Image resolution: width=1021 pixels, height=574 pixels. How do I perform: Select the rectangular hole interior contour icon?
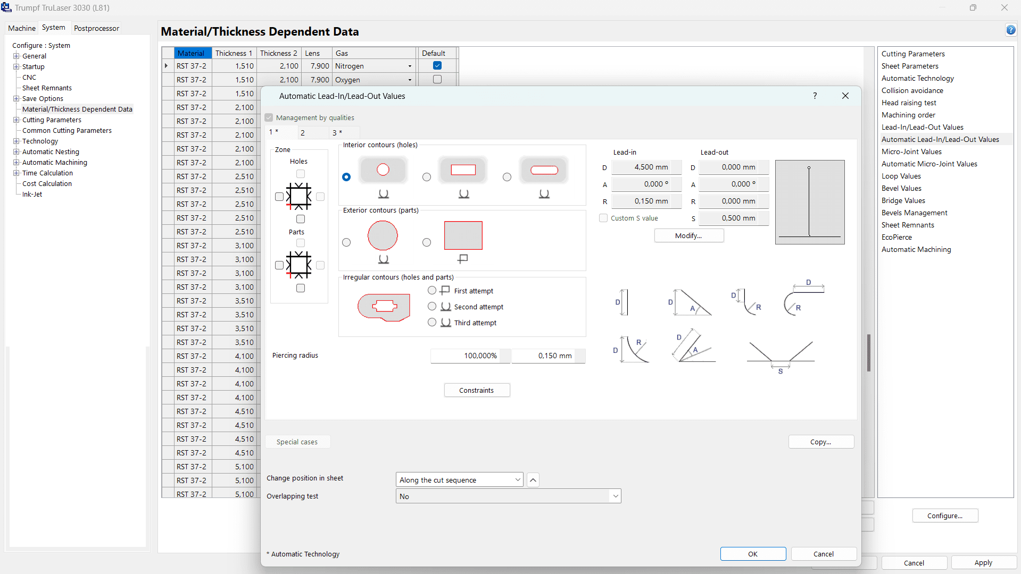(462, 170)
